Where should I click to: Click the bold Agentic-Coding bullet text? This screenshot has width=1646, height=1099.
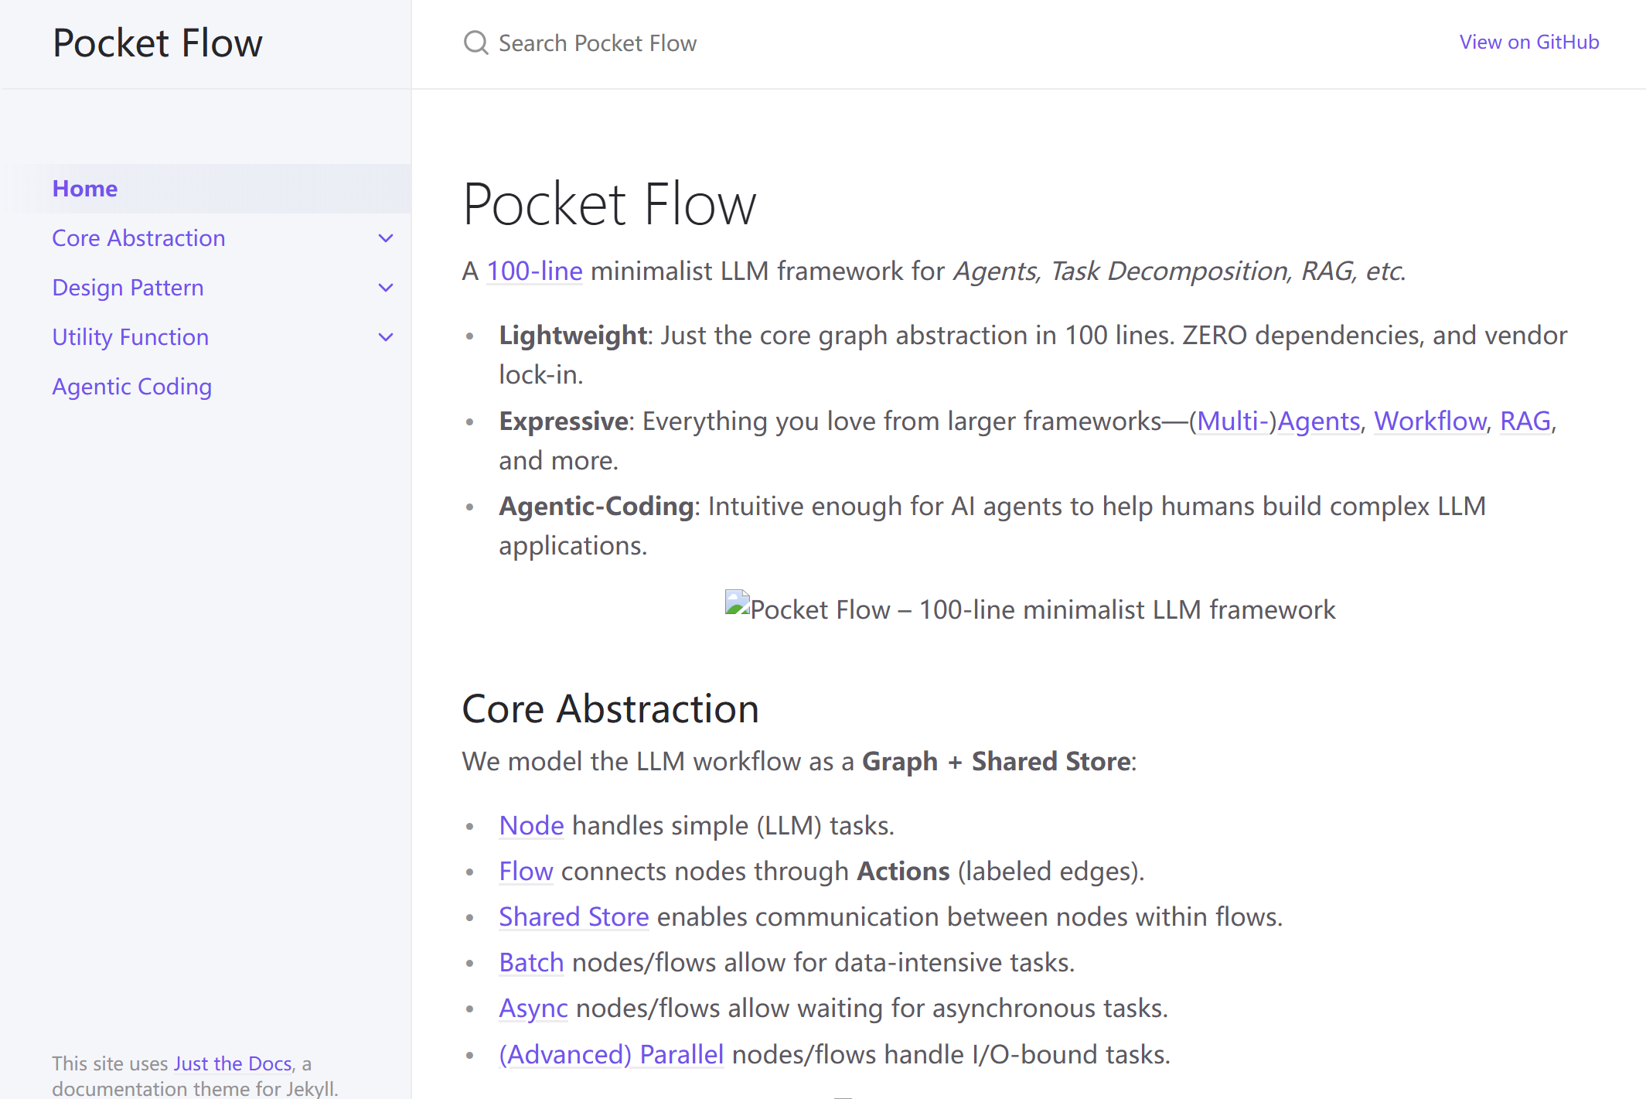[596, 507]
